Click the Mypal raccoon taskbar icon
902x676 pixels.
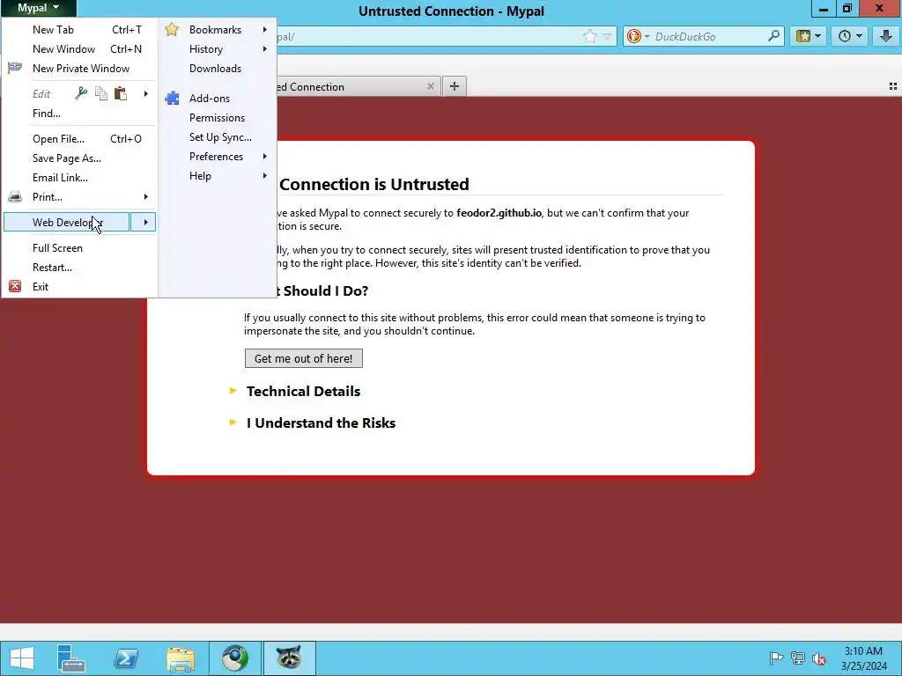(289, 658)
